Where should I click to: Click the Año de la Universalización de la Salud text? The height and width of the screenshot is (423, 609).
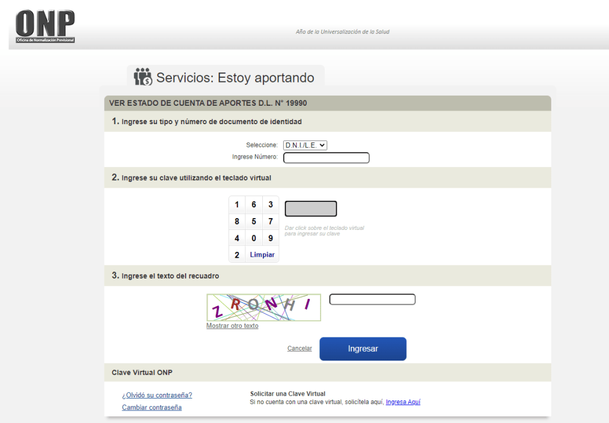[x=343, y=32]
